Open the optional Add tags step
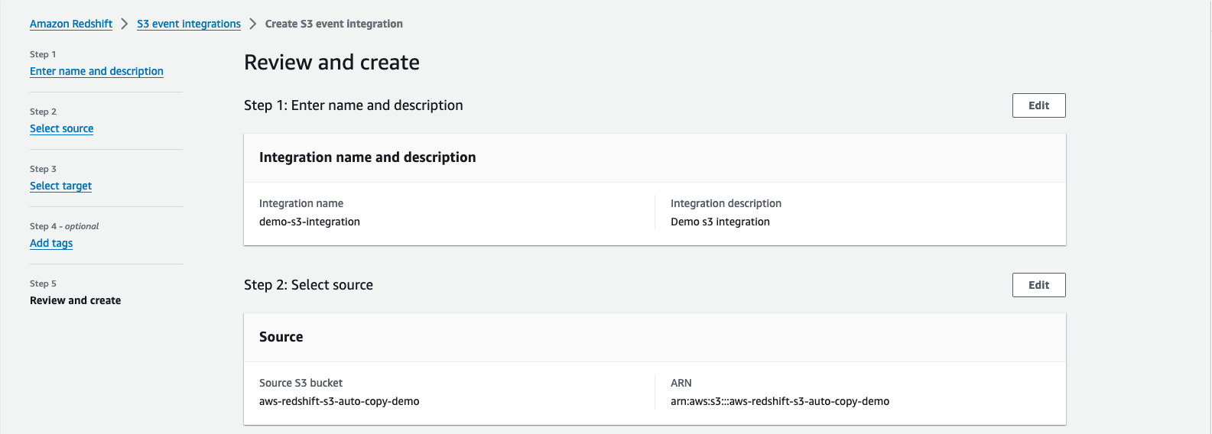Screen dimensions: 1212x434 51,243
